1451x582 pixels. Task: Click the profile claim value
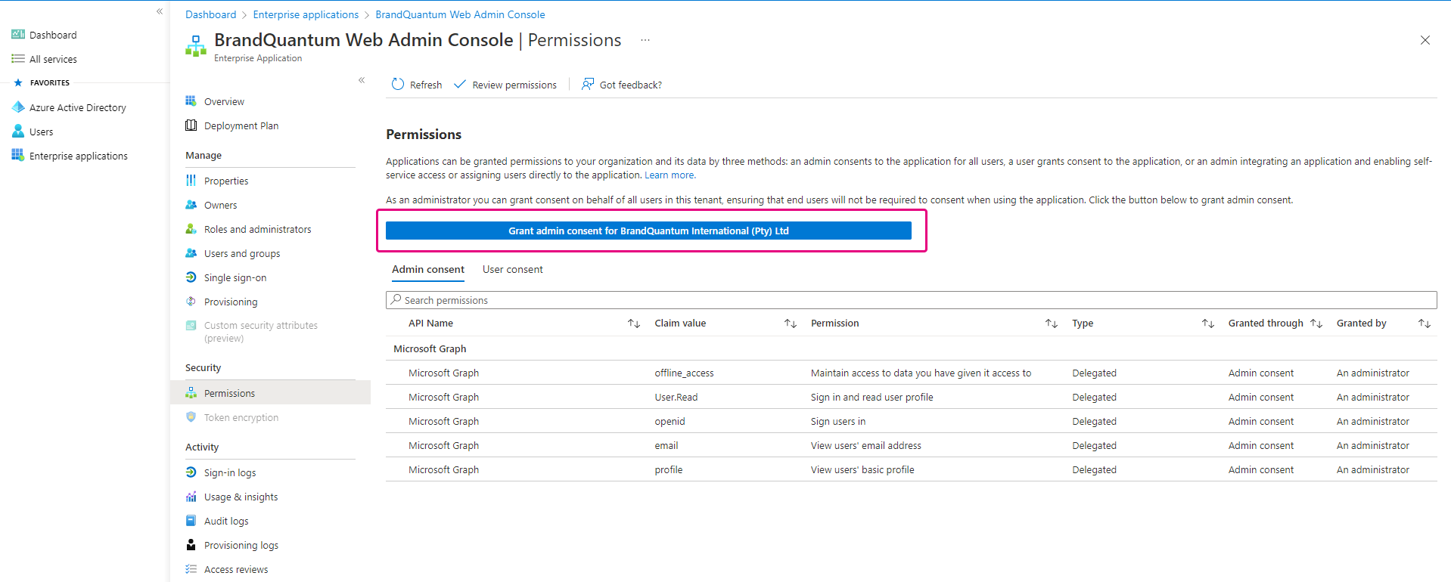pyautogui.click(x=669, y=469)
